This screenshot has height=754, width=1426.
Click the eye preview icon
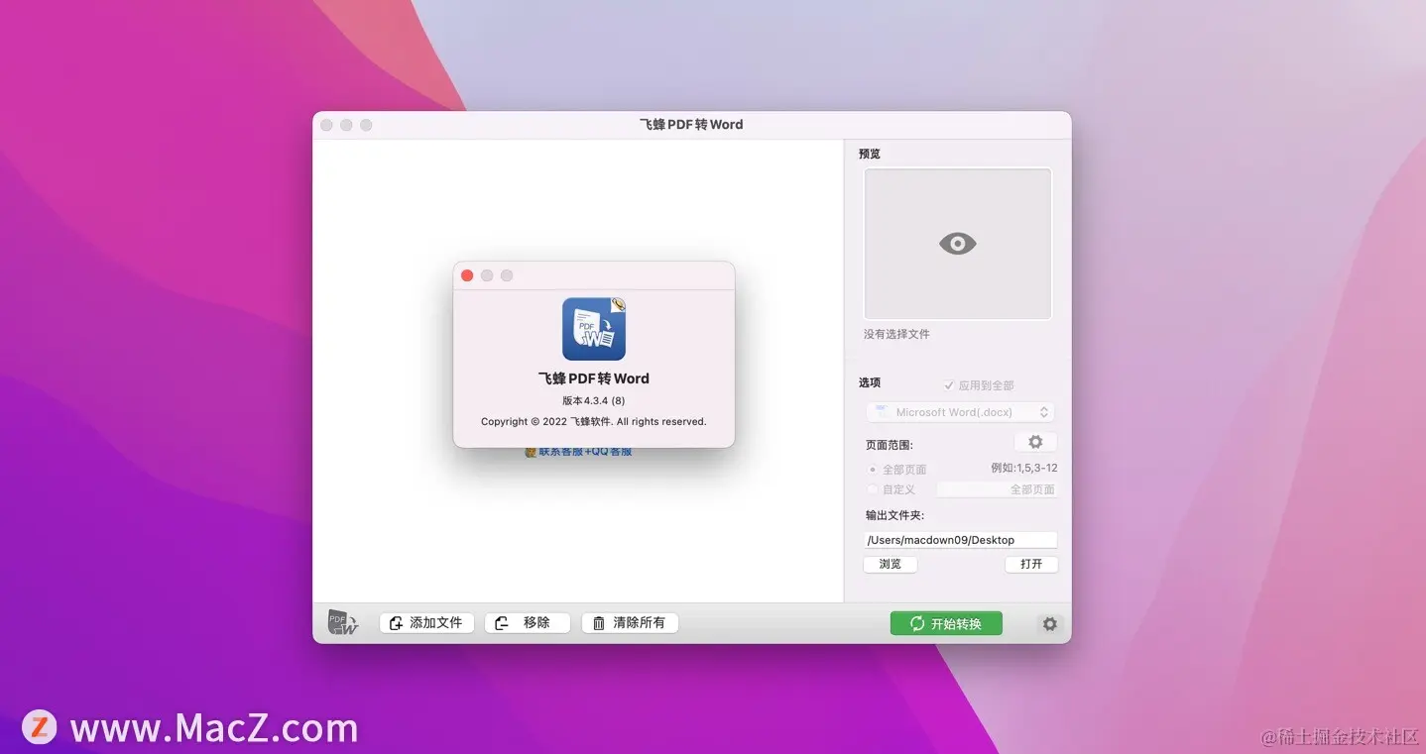[958, 244]
